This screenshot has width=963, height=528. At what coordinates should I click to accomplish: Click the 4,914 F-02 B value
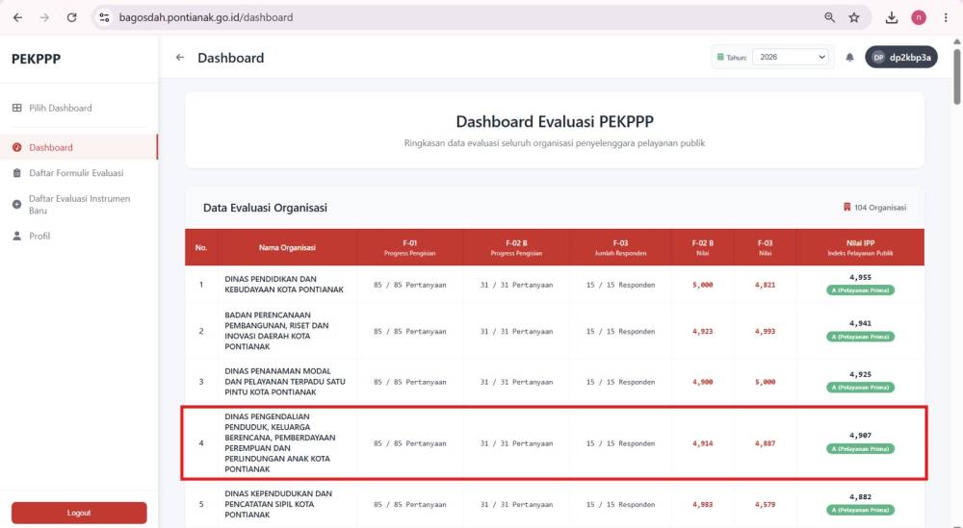[703, 443]
